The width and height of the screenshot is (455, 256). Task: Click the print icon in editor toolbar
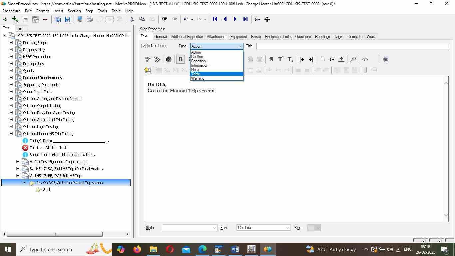pos(385,59)
